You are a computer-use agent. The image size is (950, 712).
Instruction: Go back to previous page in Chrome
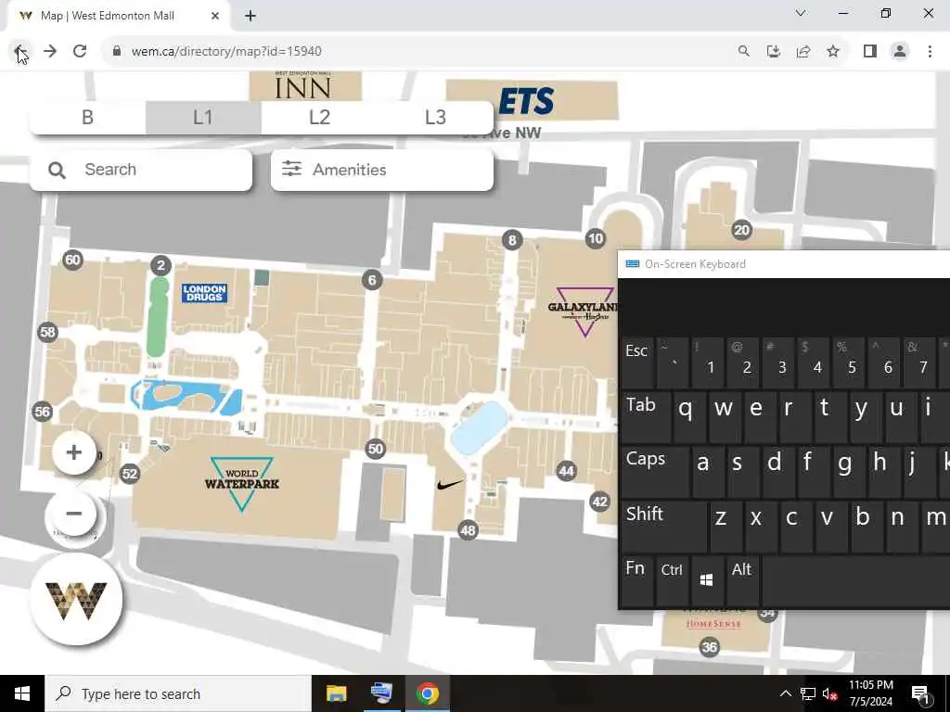tap(20, 52)
